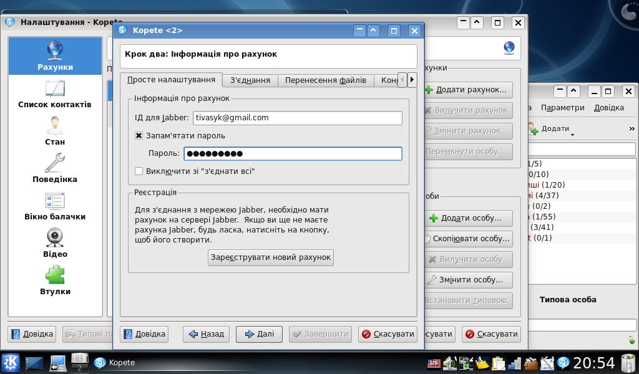Open the volume mixer tray icon

(x=450, y=363)
